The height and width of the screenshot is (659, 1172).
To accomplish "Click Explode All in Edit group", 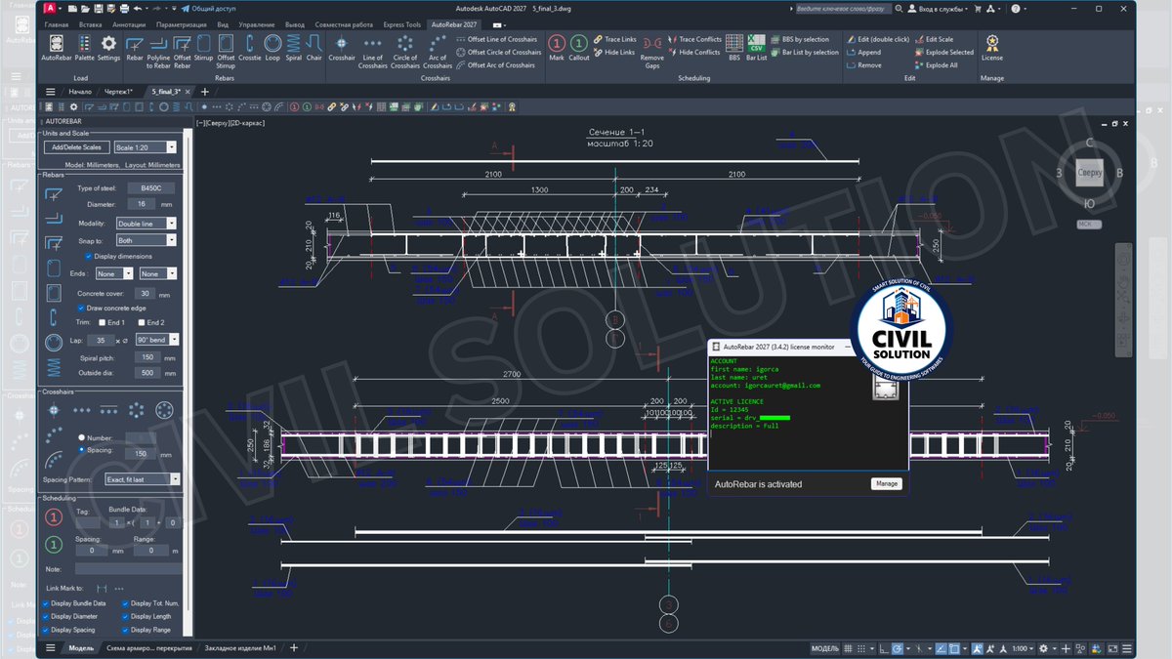I will coord(935,65).
